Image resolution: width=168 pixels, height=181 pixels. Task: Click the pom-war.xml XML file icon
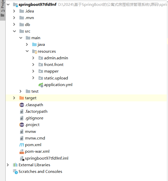(x=22, y=152)
